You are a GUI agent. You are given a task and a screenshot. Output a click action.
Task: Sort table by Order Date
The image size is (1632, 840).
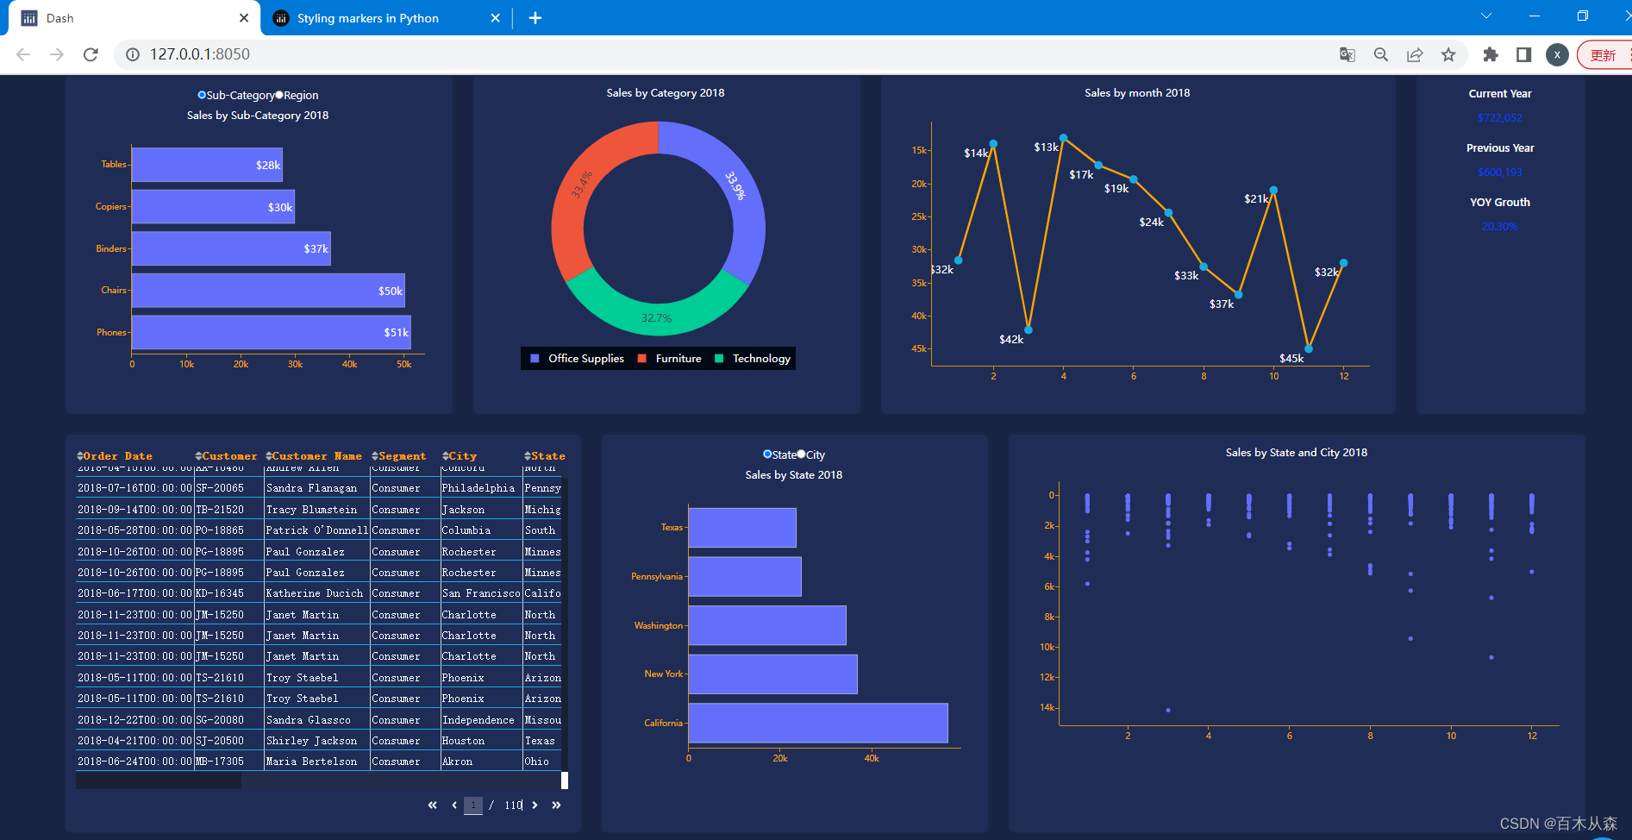(x=80, y=456)
